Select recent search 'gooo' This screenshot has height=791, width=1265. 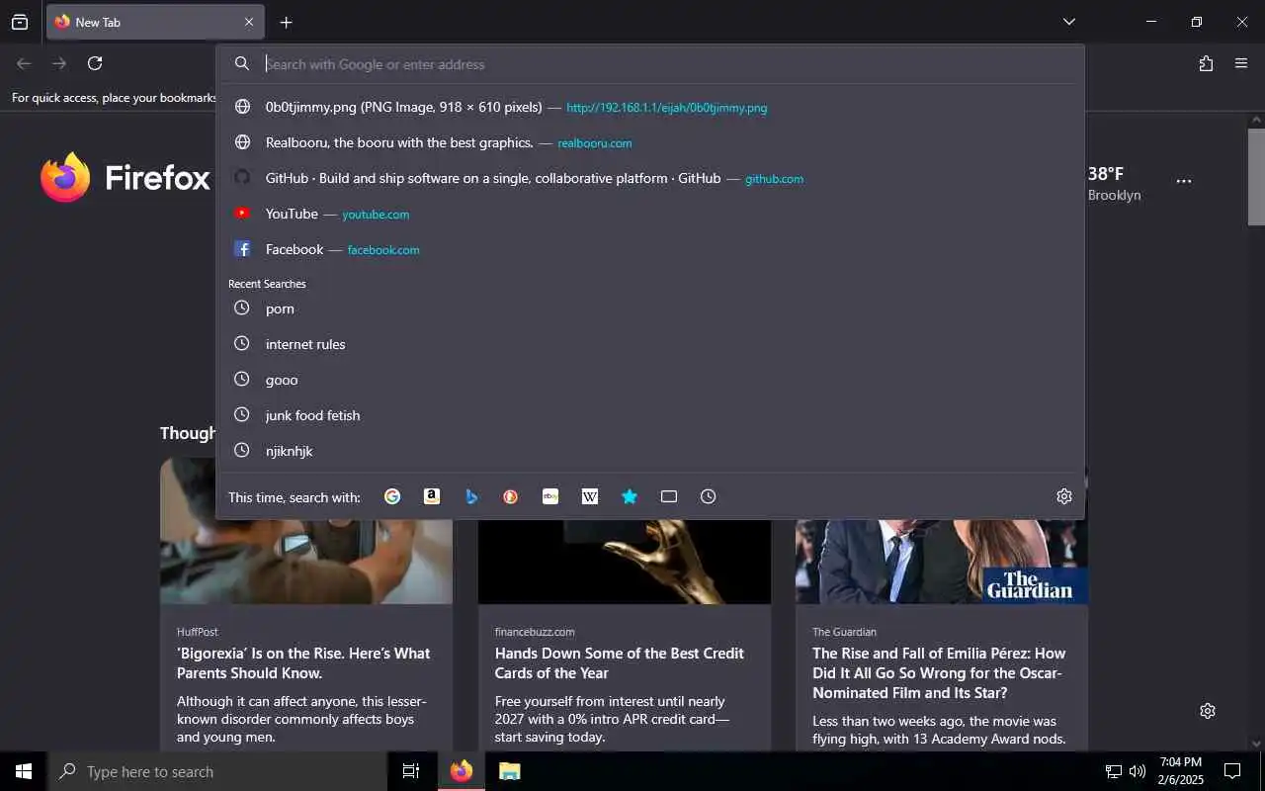tap(650, 380)
